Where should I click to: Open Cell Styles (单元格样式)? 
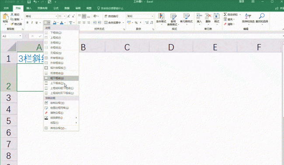pyautogui.click(x=186, y=19)
